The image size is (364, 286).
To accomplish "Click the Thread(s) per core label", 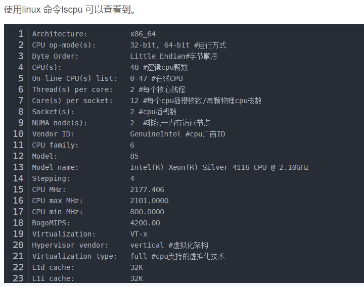I will pyautogui.click(x=72, y=90).
